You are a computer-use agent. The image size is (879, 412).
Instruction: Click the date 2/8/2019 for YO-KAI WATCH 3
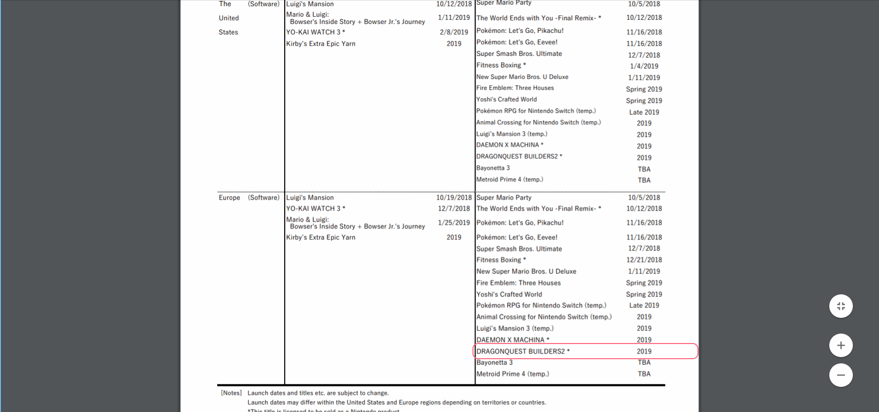click(454, 32)
